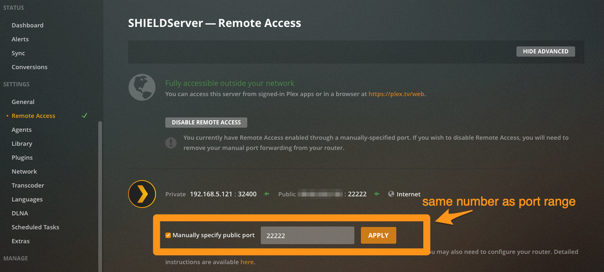Viewport: 604px width, 272px height.
Task: Open Plugins settings
Action: (22, 157)
